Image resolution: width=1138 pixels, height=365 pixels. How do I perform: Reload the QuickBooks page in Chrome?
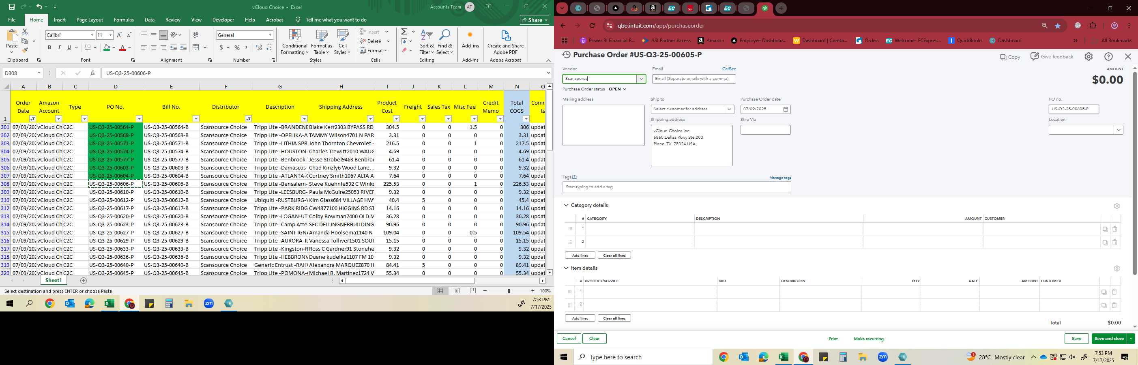[x=592, y=26]
